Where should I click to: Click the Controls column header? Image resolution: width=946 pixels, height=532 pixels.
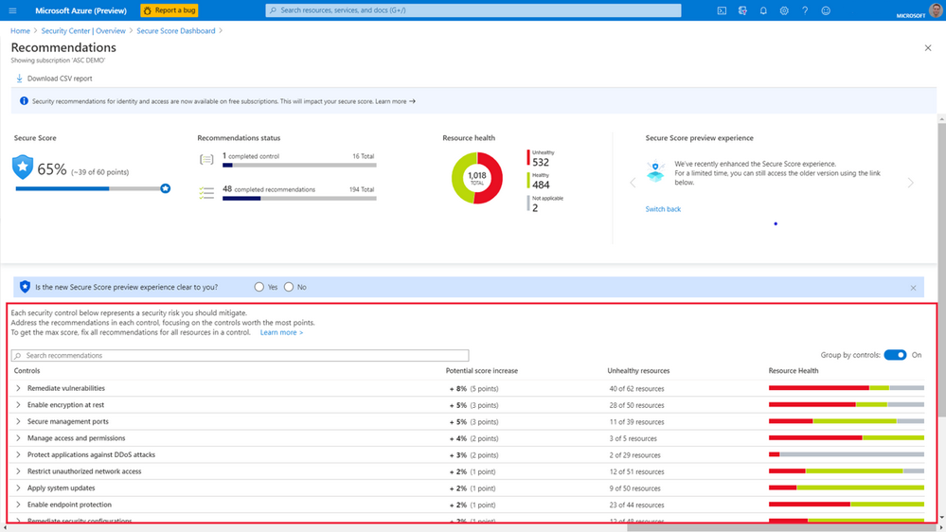[x=27, y=371]
